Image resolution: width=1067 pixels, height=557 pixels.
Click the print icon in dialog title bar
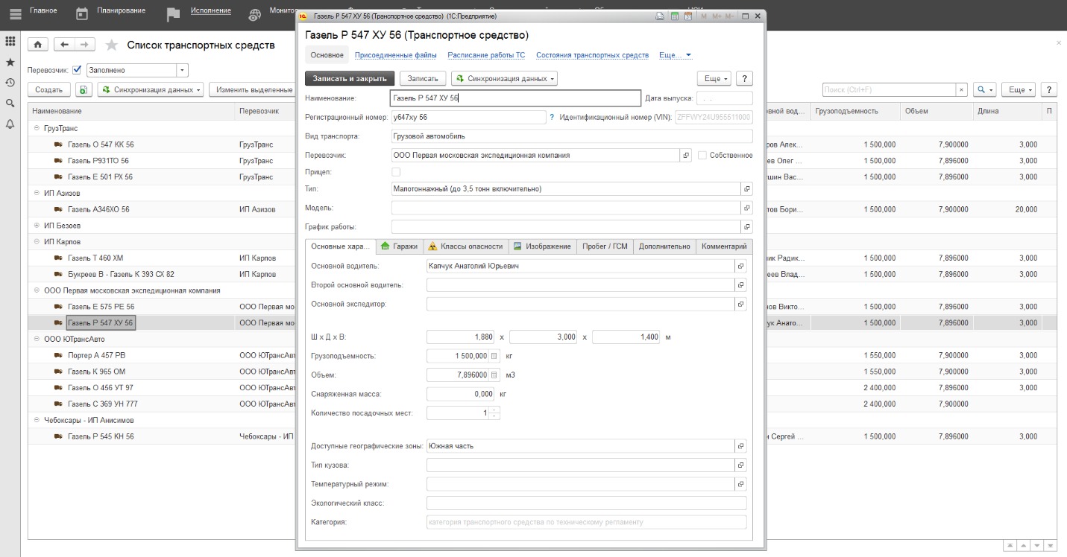[659, 16]
